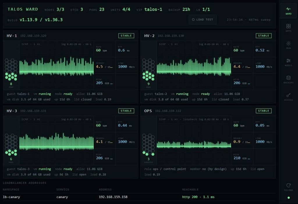Click the HV-2 load 0.37 value

[241, 99]
